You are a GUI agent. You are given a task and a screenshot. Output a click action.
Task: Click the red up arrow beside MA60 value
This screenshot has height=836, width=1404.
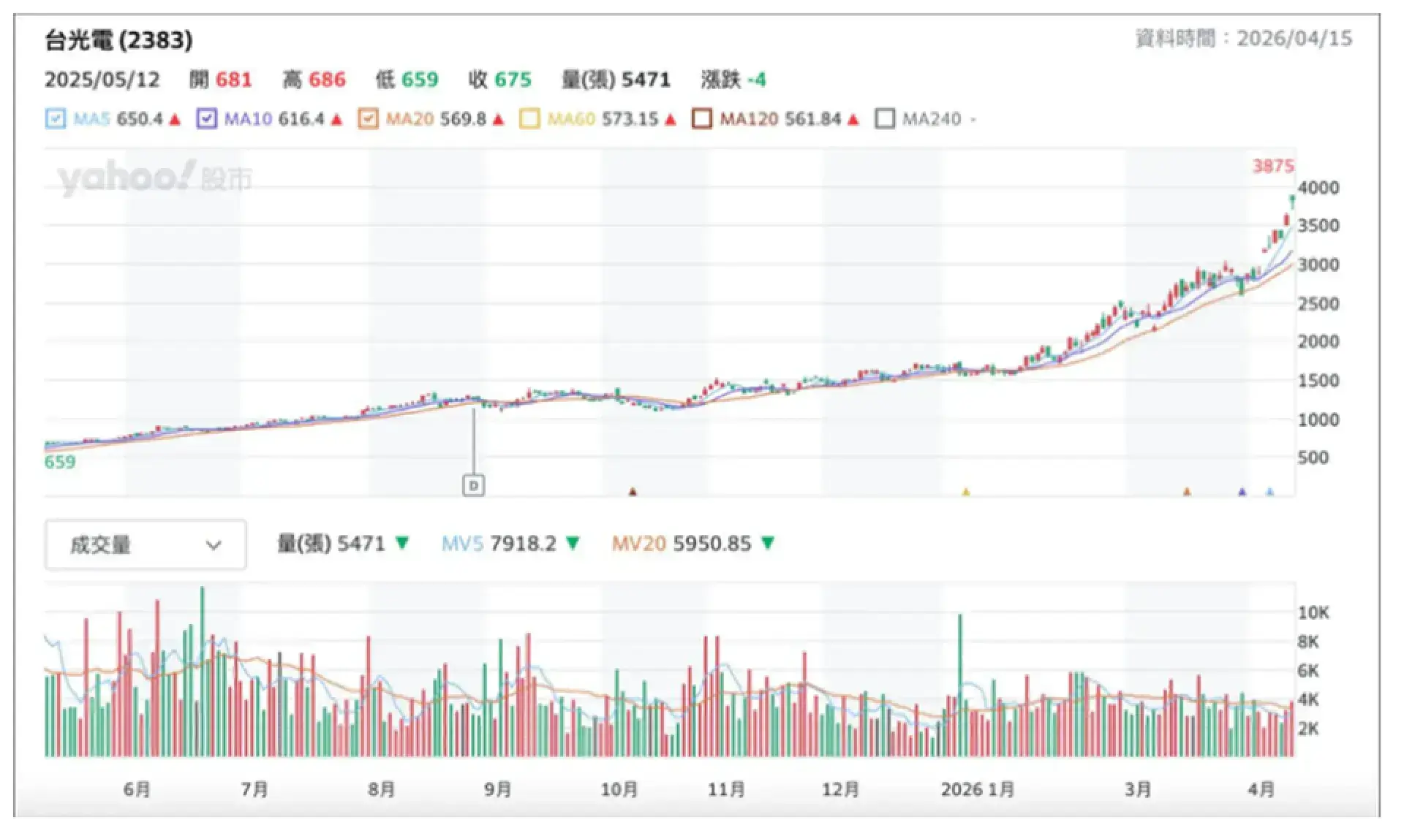point(670,119)
